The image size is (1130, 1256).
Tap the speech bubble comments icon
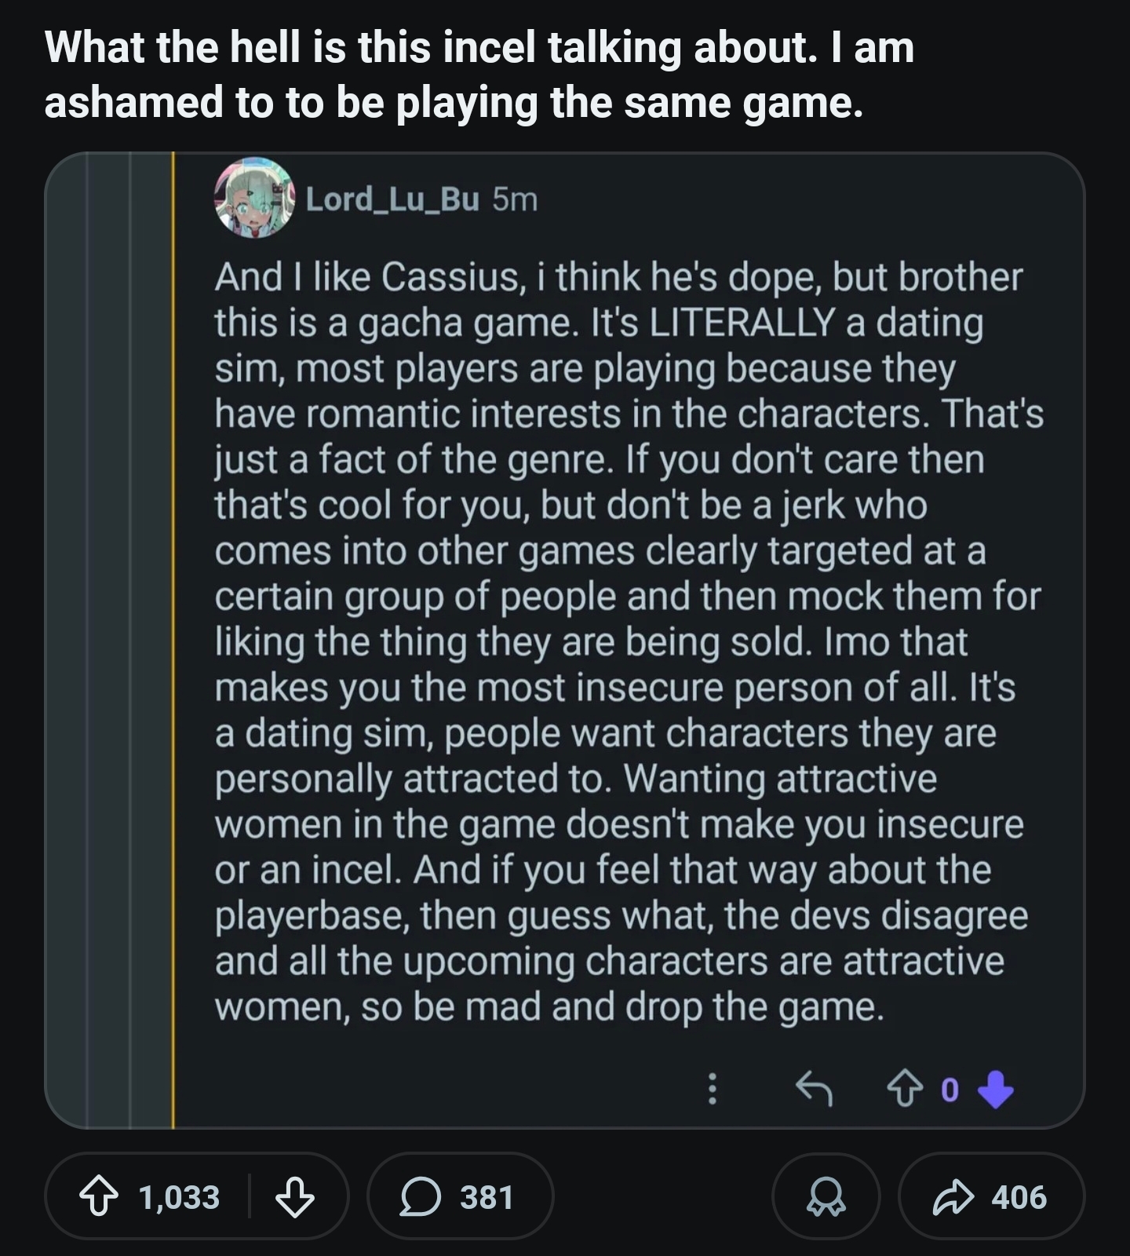[x=421, y=1197]
